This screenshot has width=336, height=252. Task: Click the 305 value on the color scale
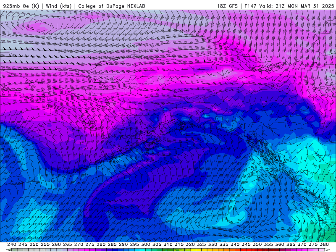click(157, 244)
